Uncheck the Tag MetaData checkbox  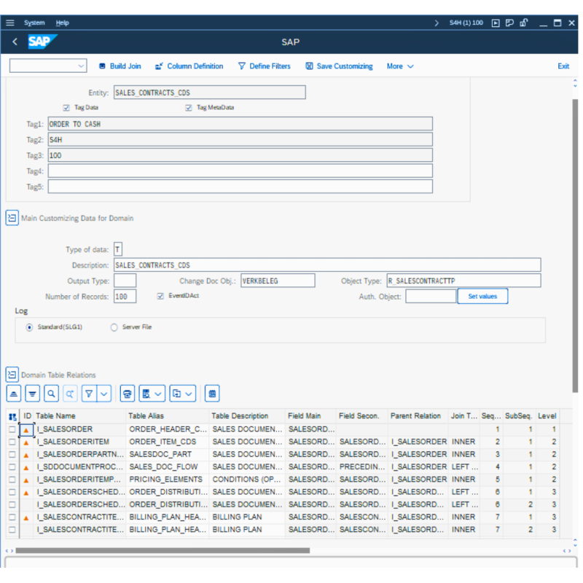click(x=189, y=108)
